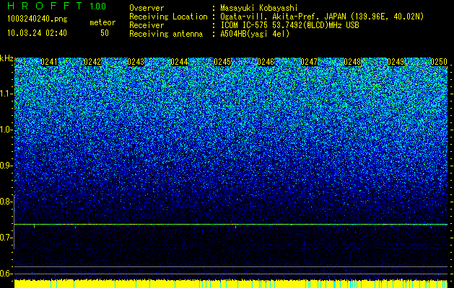Select the 0242 time marker
This screenshot has height=288, width=454.
(x=92, y=62)
